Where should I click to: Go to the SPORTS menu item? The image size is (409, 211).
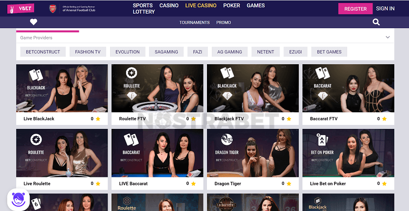pos(143,5)
